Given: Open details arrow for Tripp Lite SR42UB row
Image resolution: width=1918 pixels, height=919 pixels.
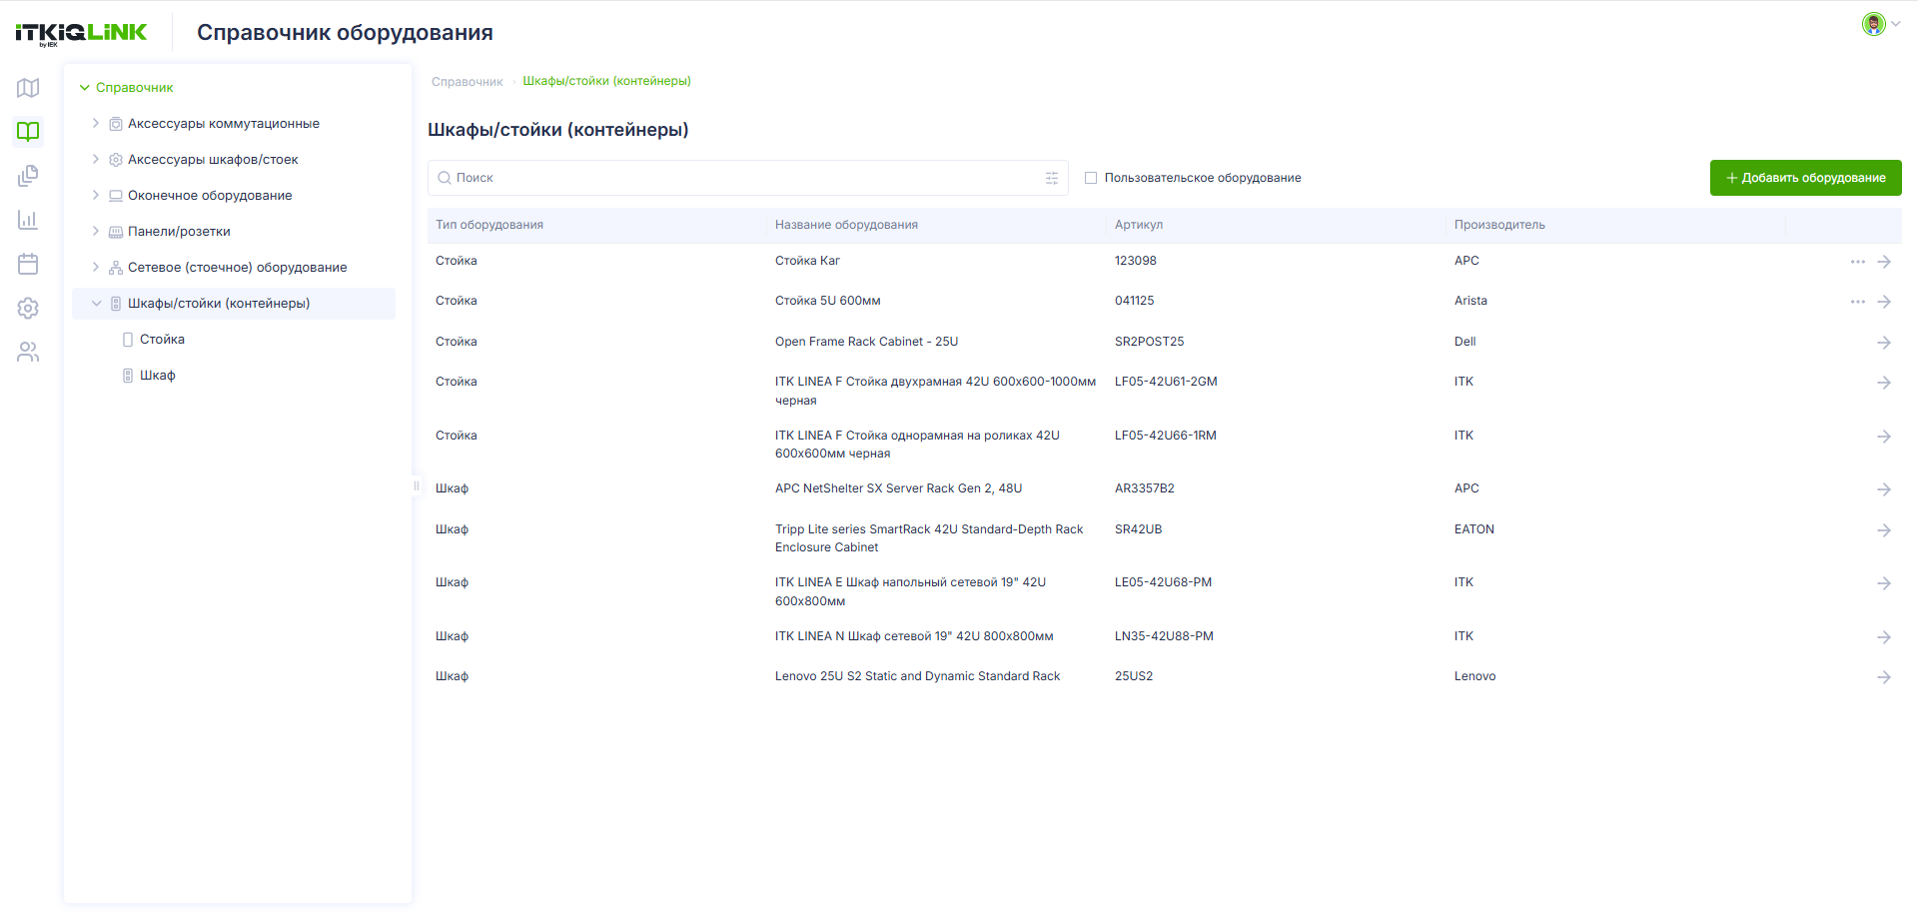Looking at the screenshot, I should tap(1884, 530).
